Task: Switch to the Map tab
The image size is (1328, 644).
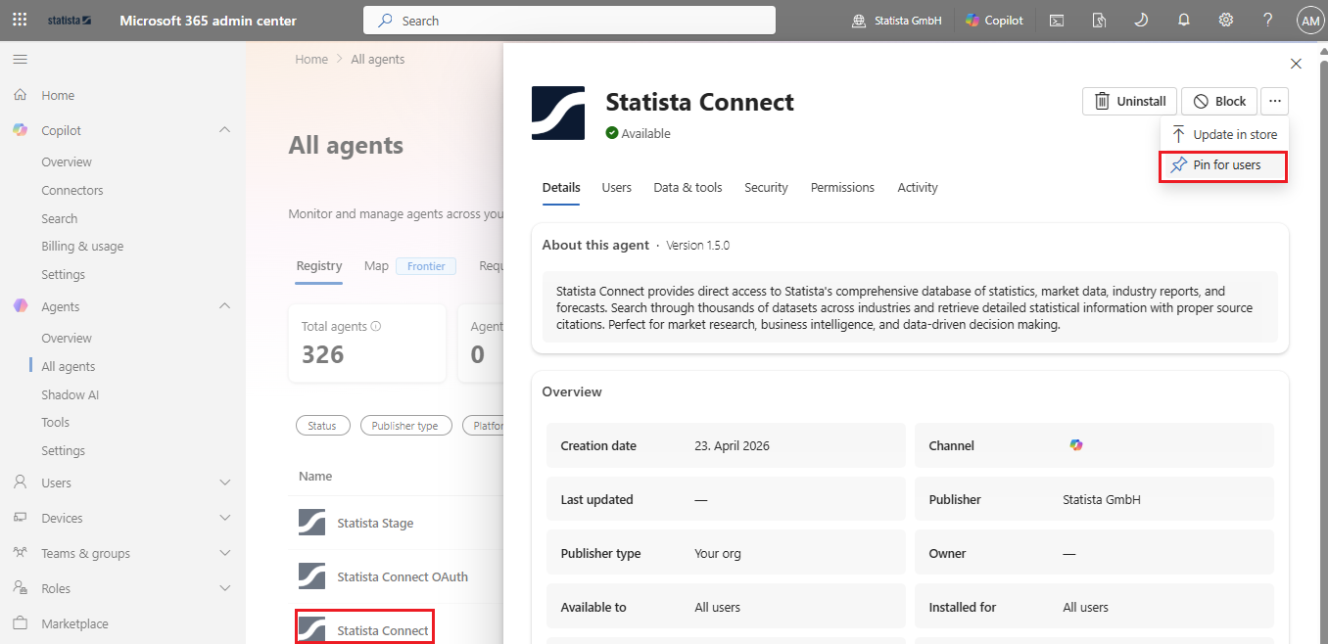Action: coord(376,265)
